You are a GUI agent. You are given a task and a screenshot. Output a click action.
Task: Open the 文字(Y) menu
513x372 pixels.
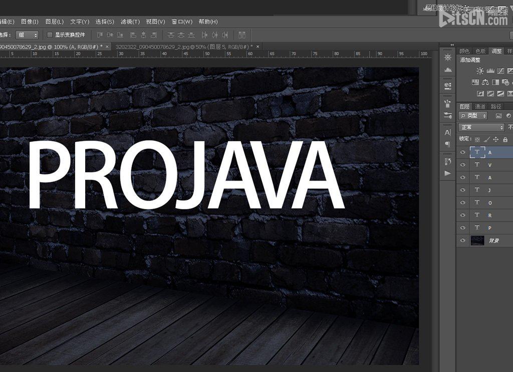coord(80,21)
